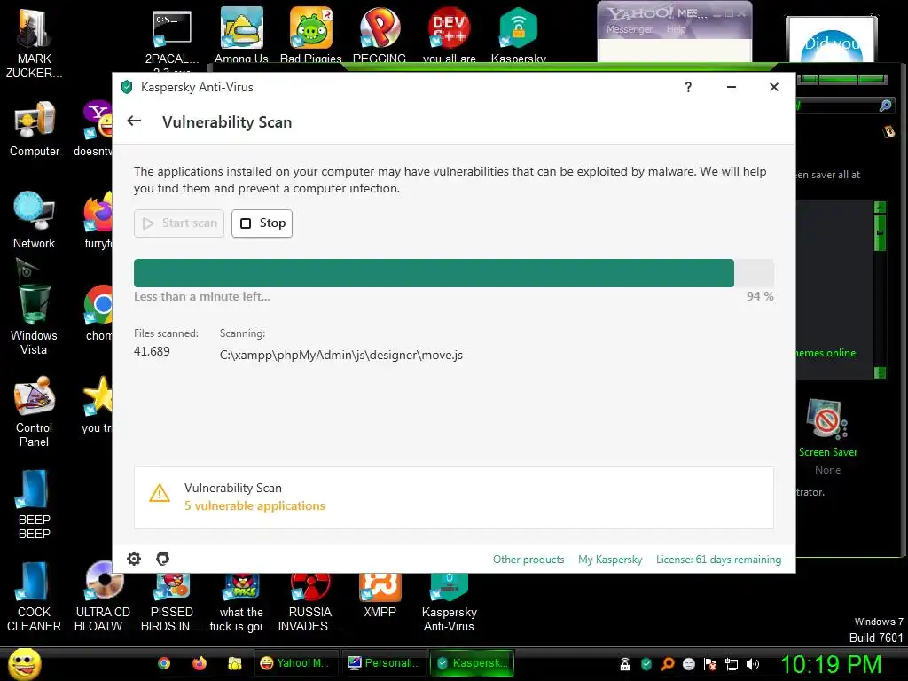Click License: 61 days remaining link
Screen dimensions: 908x681
point(718,560)
